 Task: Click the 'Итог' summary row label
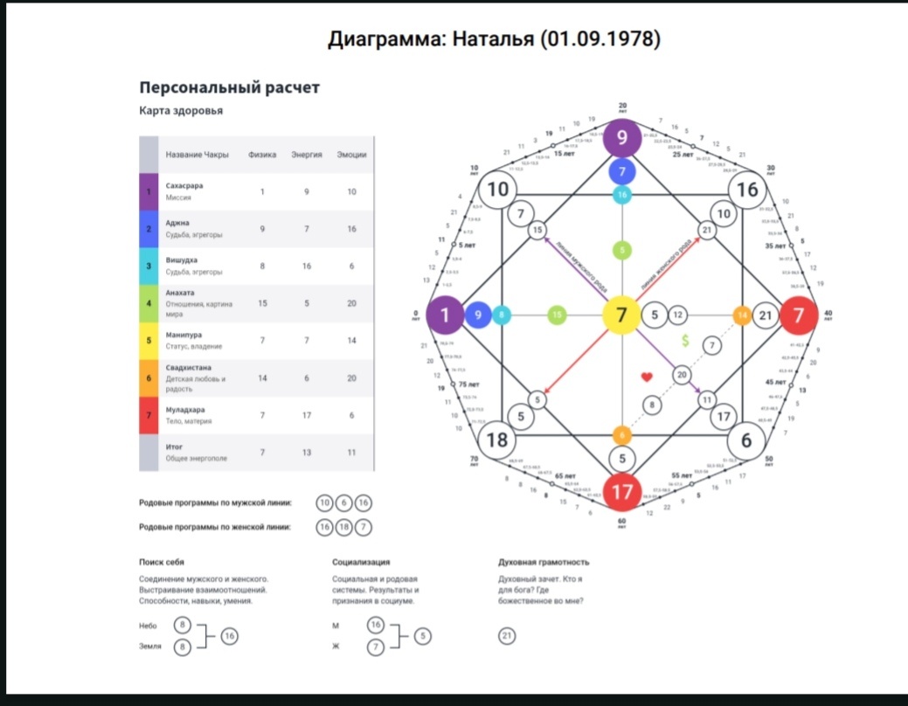(x=174, y=447)
